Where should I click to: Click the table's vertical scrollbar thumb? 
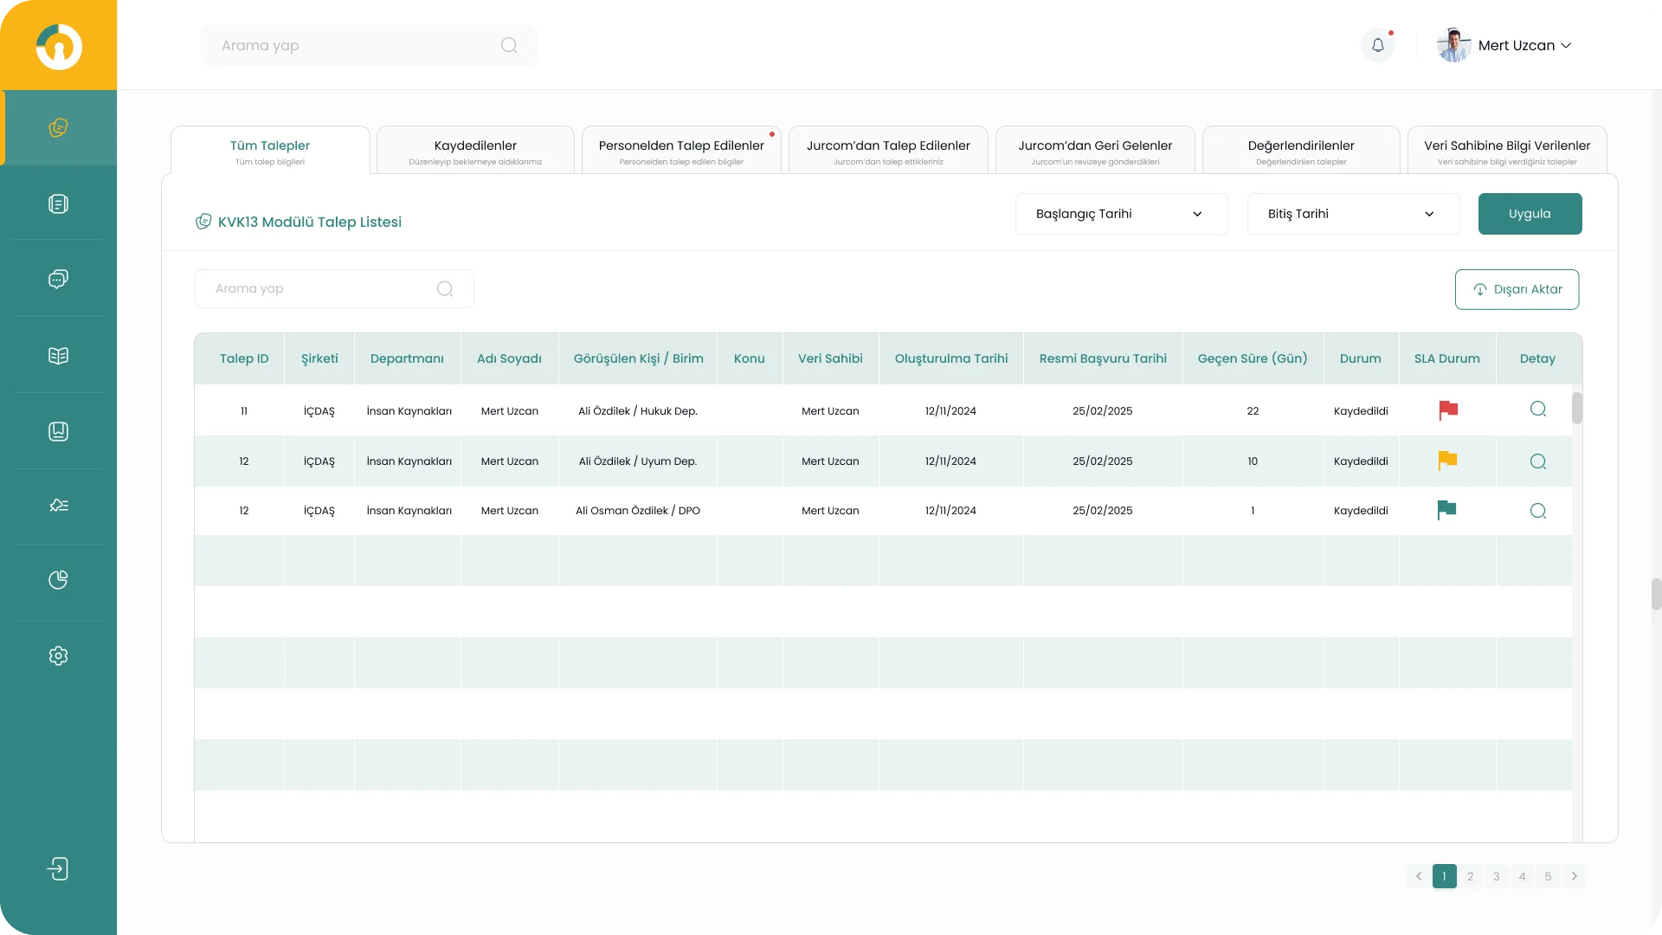pos(1577,409)
